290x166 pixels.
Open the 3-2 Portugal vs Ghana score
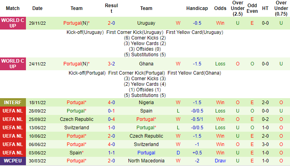(111, 64)
